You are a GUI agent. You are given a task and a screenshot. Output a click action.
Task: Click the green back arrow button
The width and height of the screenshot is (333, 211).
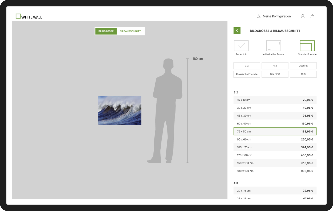point(237,31)
